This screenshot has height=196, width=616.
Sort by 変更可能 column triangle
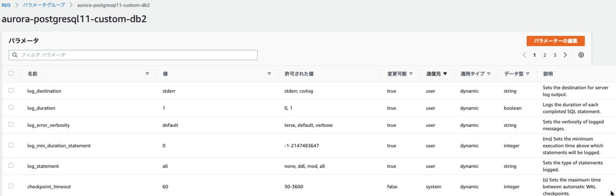411,74
